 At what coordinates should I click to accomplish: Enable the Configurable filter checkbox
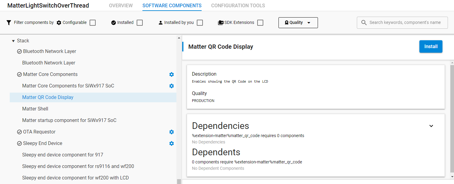pos(93,23)
